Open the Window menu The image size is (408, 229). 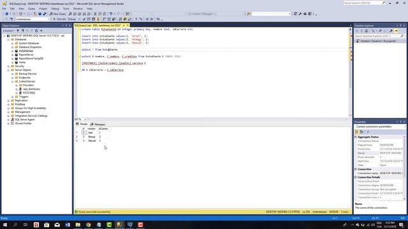coord(78,8)
